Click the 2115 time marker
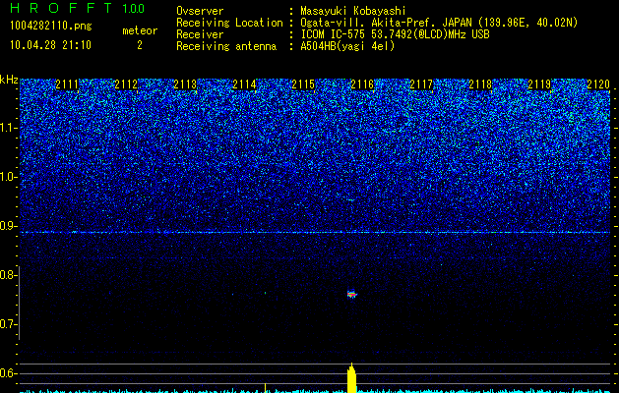619x393 pixels. 303,84
